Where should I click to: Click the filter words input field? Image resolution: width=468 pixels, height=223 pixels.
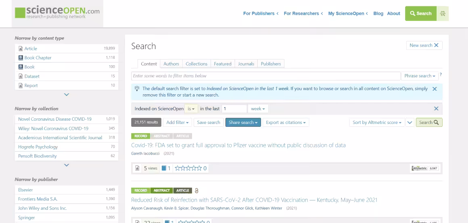[x=265, y=76]
